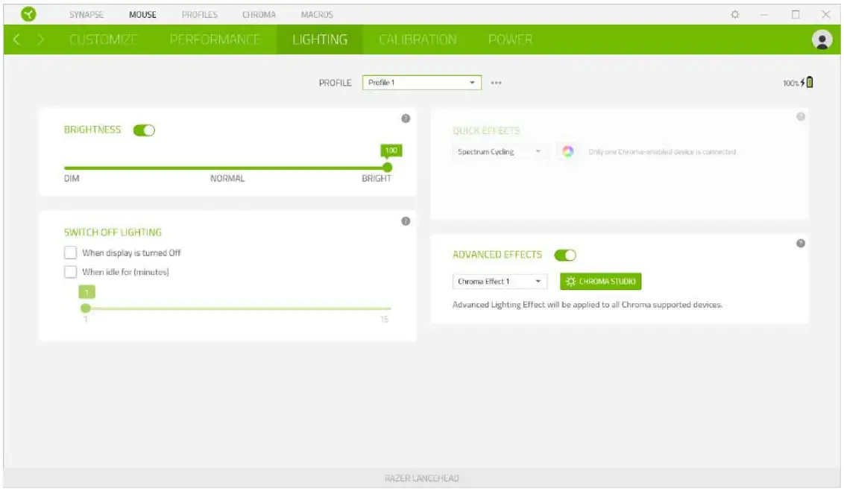Launch Chroma Studio

(600, 281)
